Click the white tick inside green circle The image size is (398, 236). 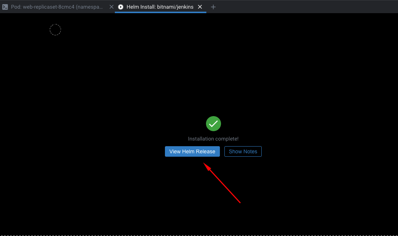(x=213, y=124)
